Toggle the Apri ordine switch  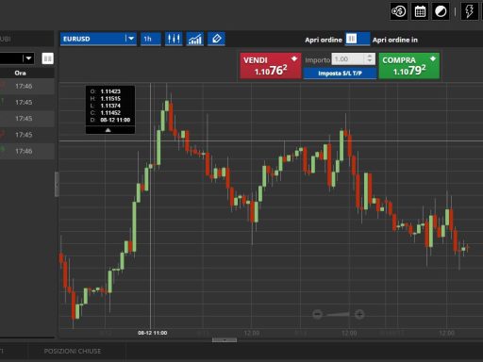click(358, 39)
